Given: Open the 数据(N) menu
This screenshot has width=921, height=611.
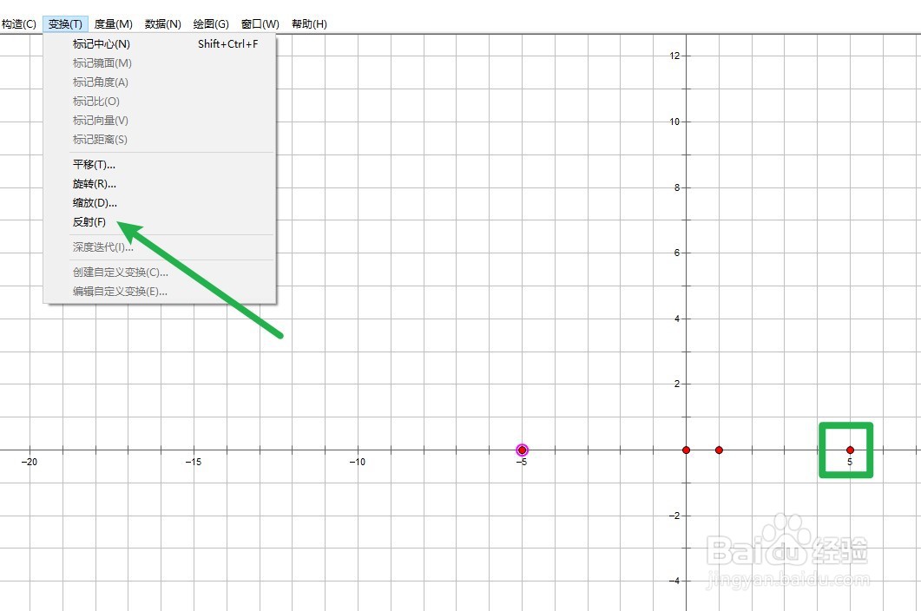Looking at the screenshot, I should pyautogui.click(x=162, y=24).
